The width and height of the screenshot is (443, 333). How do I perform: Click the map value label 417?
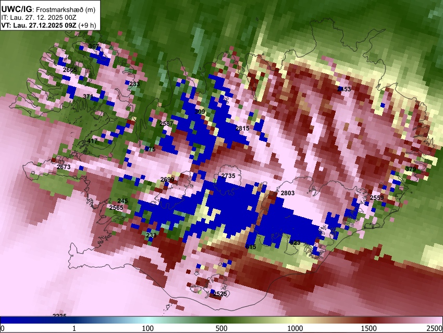(92, 141)
